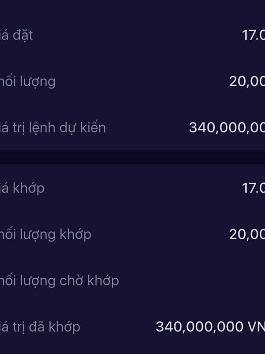265x354 pixels.
Task: Tap the 'Giá trị đã khớp' label
Action: [x=40, y=327]
